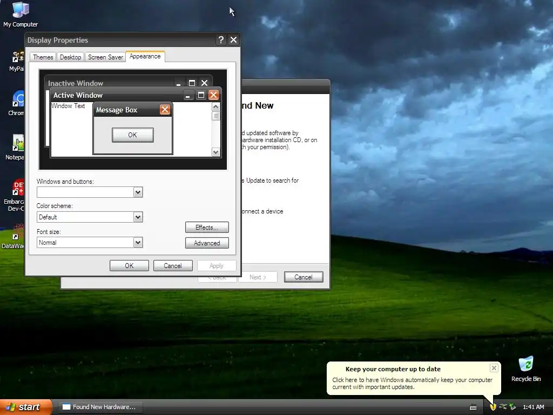Click the preview scrollbar up arrow
553x415 pixels.
pos(216,106)
